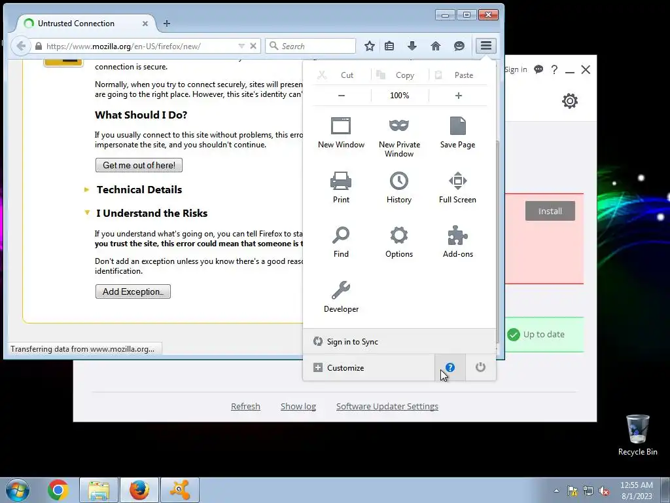Open File Explorer from taskbar
Image resolution: width=670 pixels, height=503 pixels.
tap(99, 490)
